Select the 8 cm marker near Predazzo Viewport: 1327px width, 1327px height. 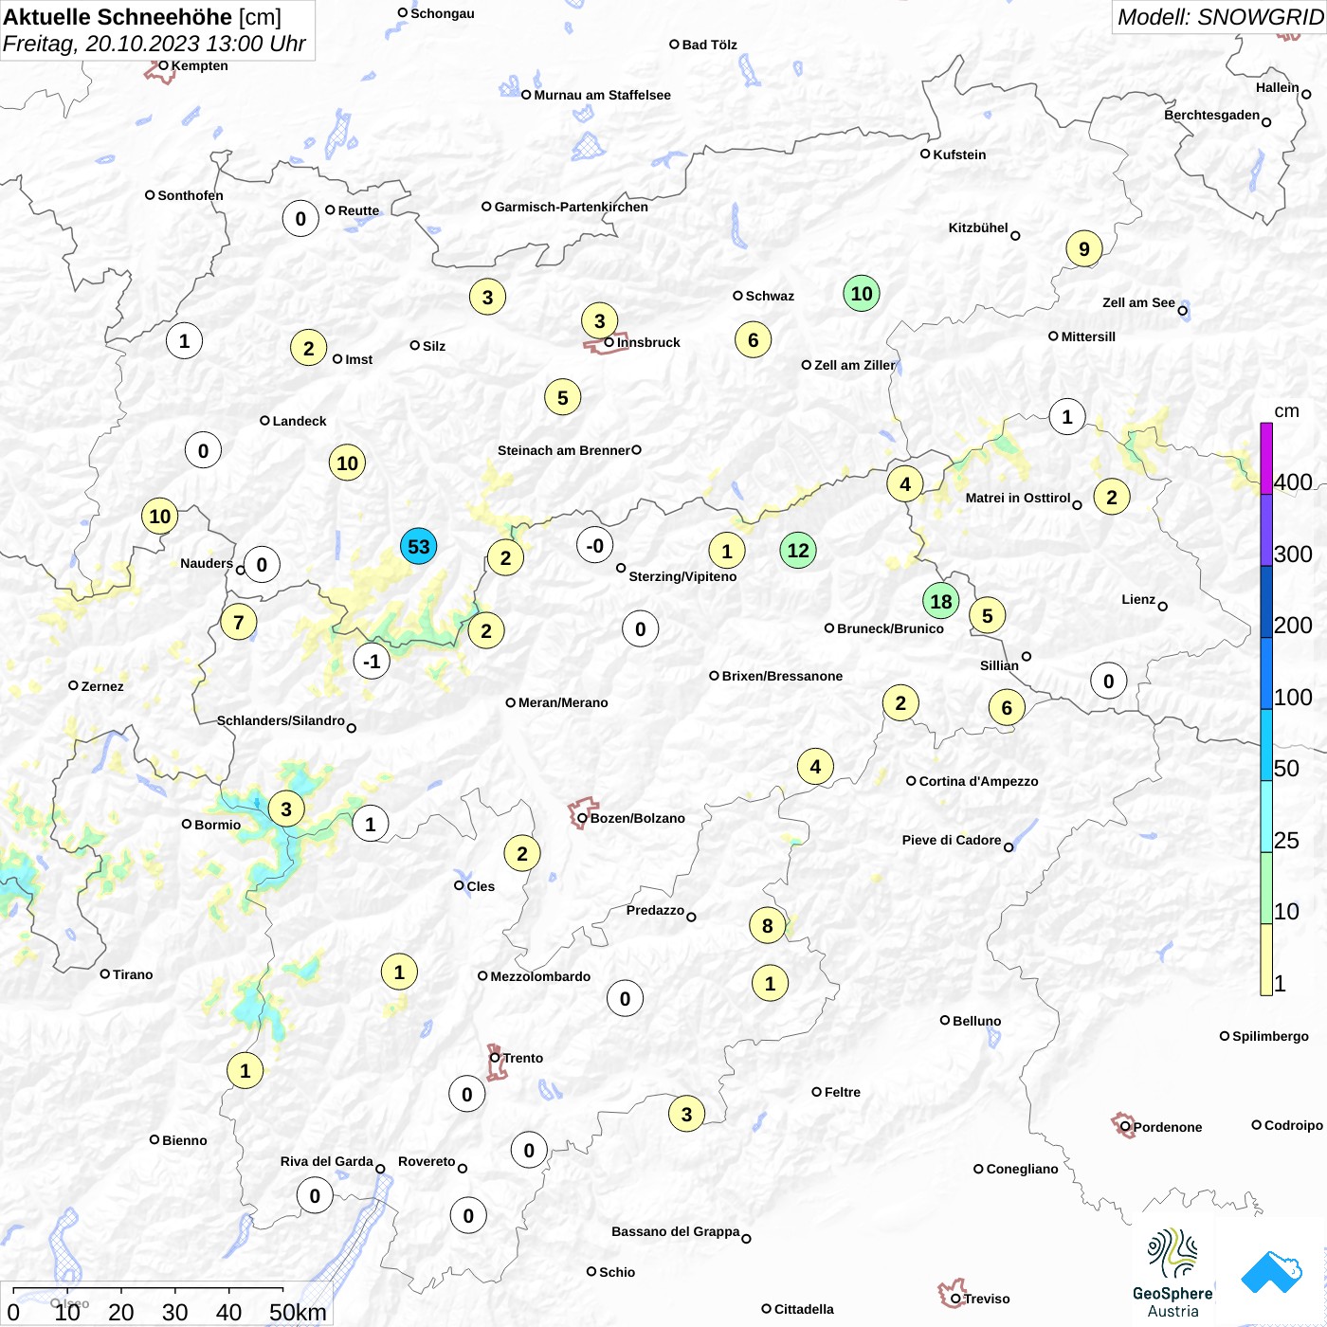(767, 925)
